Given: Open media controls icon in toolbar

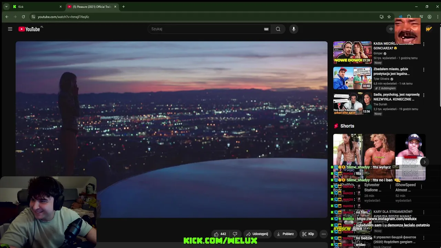Looking at the screenshot, I should [x=421, y=17].
